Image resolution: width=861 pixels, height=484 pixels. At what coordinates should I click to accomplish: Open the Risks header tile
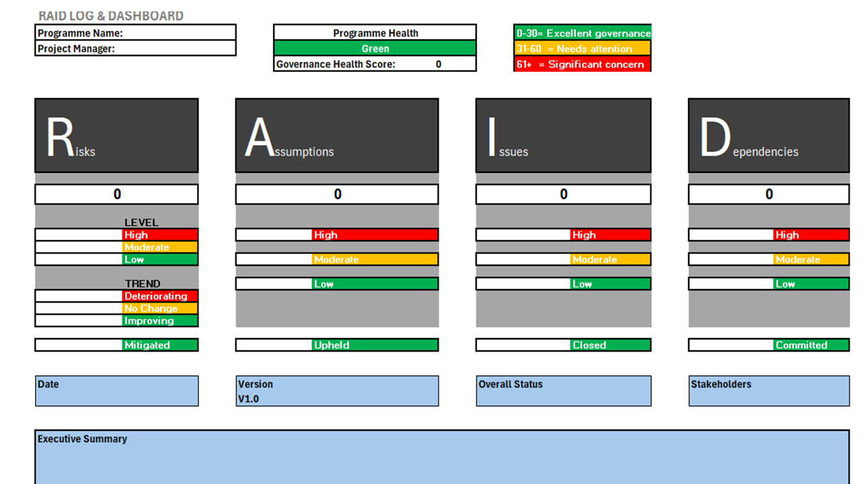coord(116,136)
